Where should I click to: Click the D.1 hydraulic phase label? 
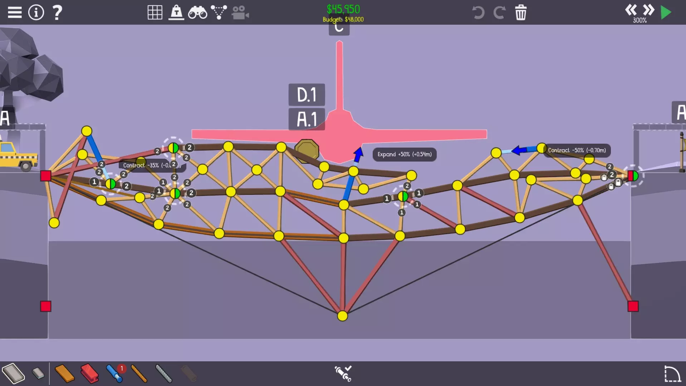(x=307, y=95)
